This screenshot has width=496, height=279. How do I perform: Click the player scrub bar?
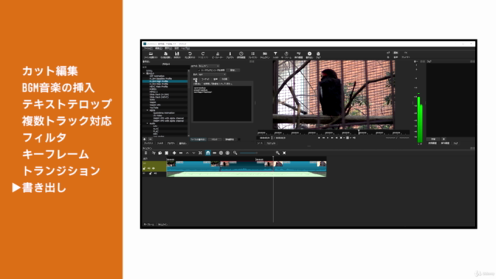coord(333,133)
